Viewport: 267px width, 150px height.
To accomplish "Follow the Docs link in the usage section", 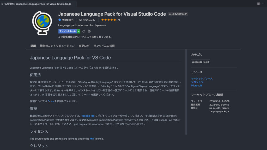I will pyautogui.click(x=51, y=101).
